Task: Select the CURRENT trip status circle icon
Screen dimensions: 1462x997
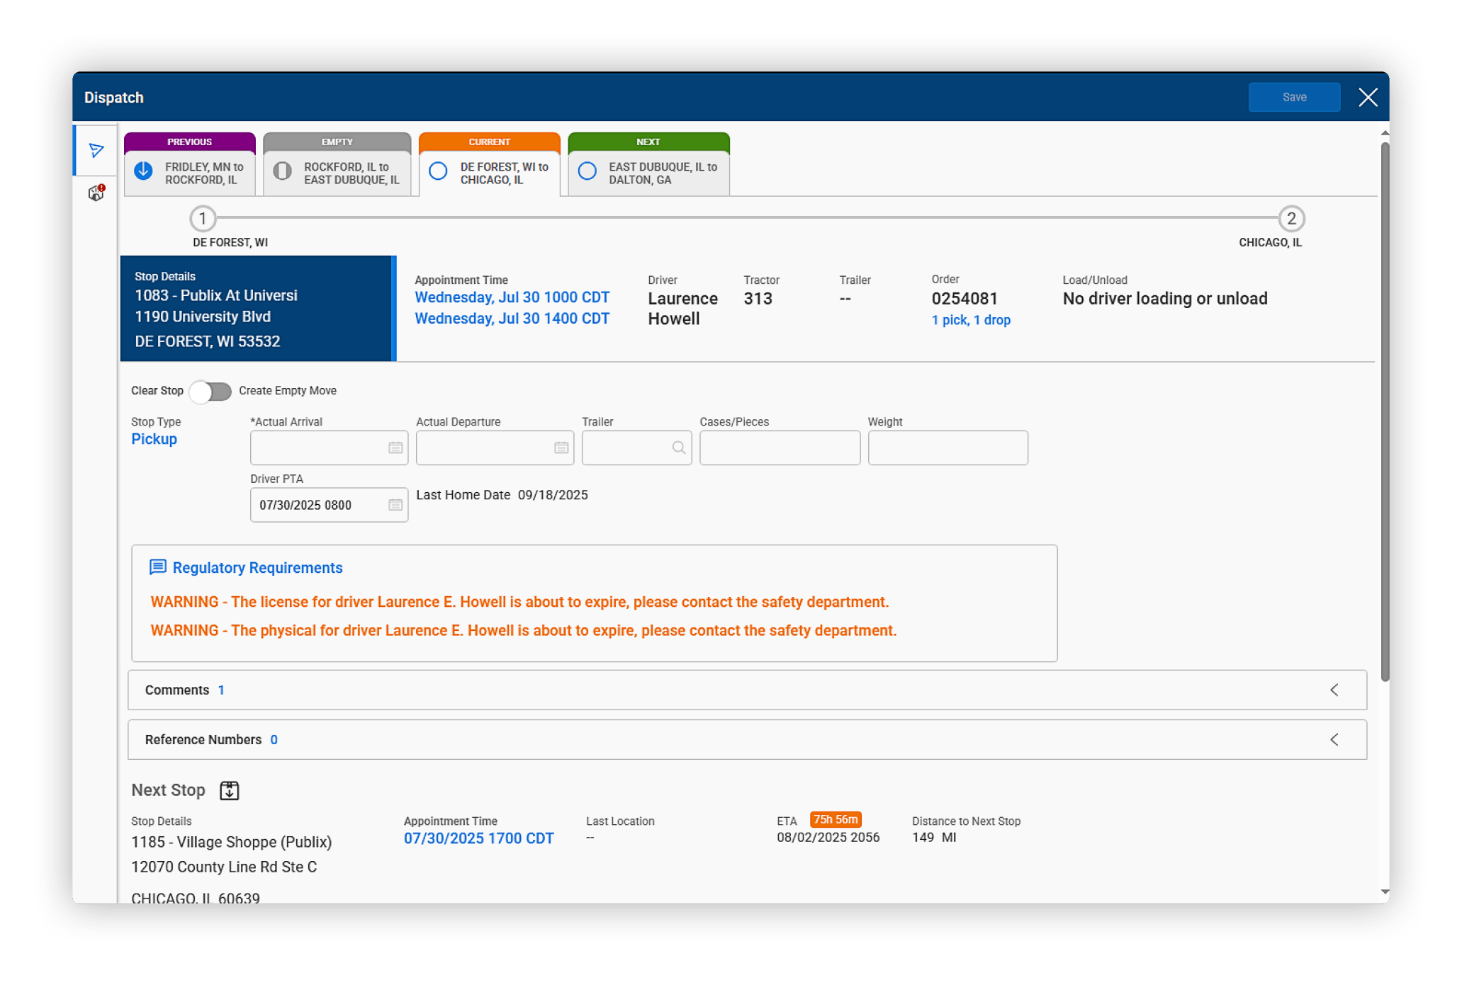Action: 437,170
